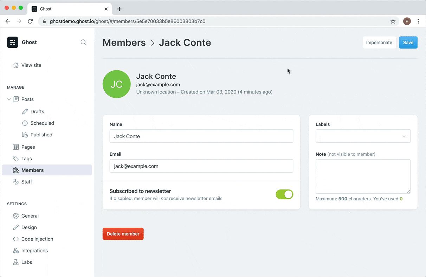
Task: Collapse the Posts section chevron
Action: click(9, 99)
